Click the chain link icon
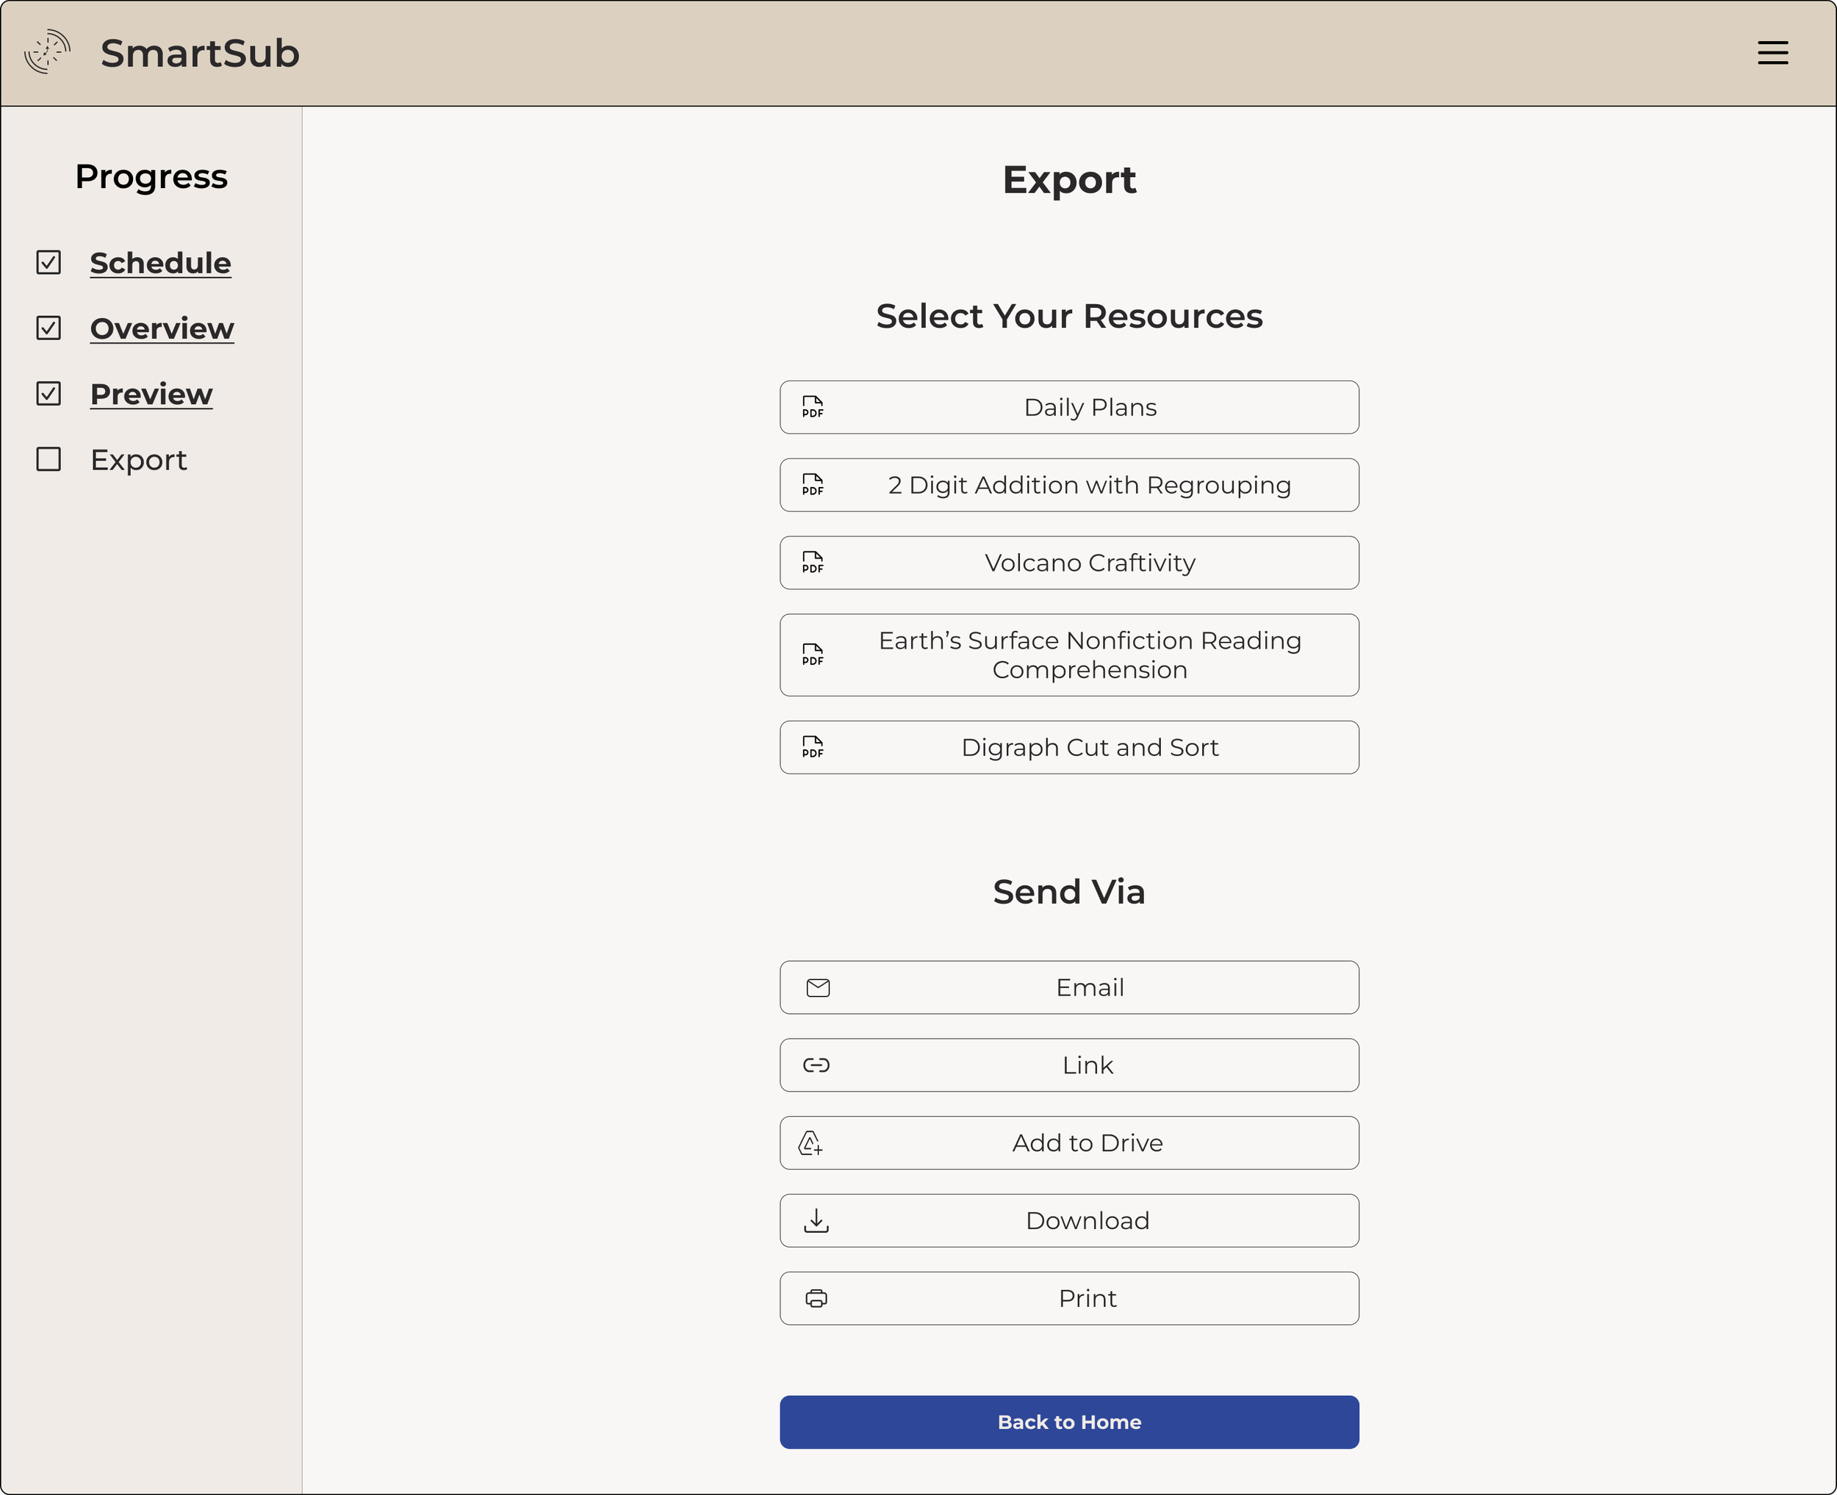1837x1495 pixels. [816, 1065]
